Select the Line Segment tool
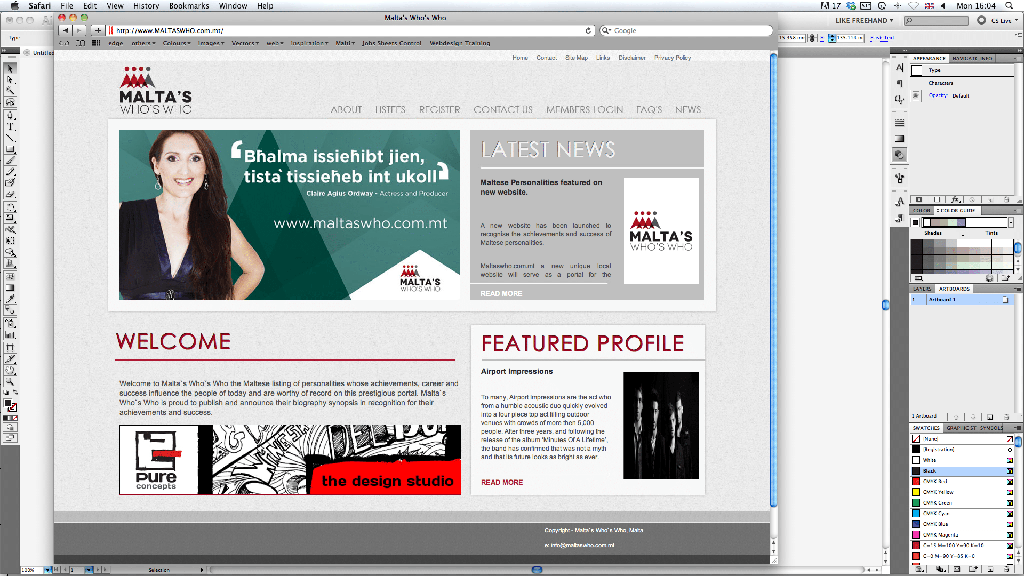1024x576 pixels. [x=10, y=138]
